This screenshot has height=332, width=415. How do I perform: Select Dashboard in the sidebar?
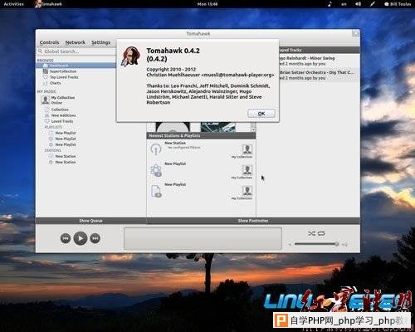click(x=76, y=66)
